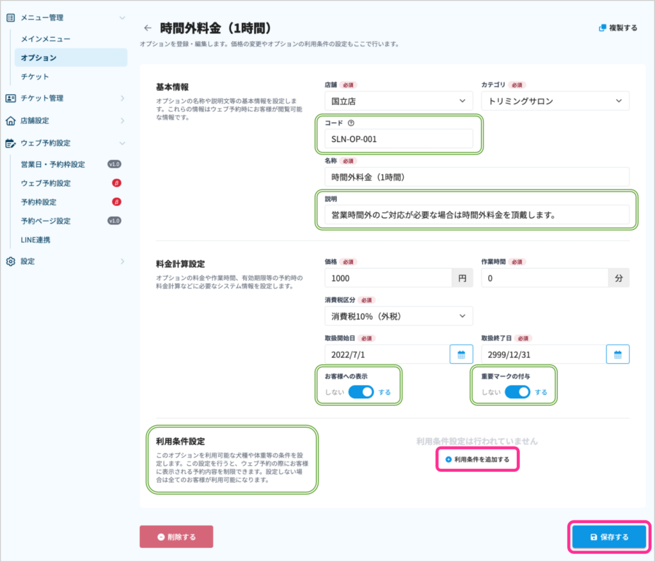
Task: Open the 消費税区分 dropdown
Action: click(x=399, y=316)
